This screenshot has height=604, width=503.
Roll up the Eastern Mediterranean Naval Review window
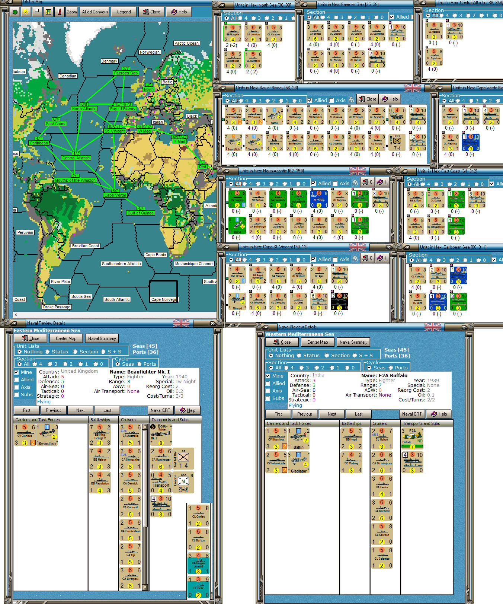click(13, 323)
